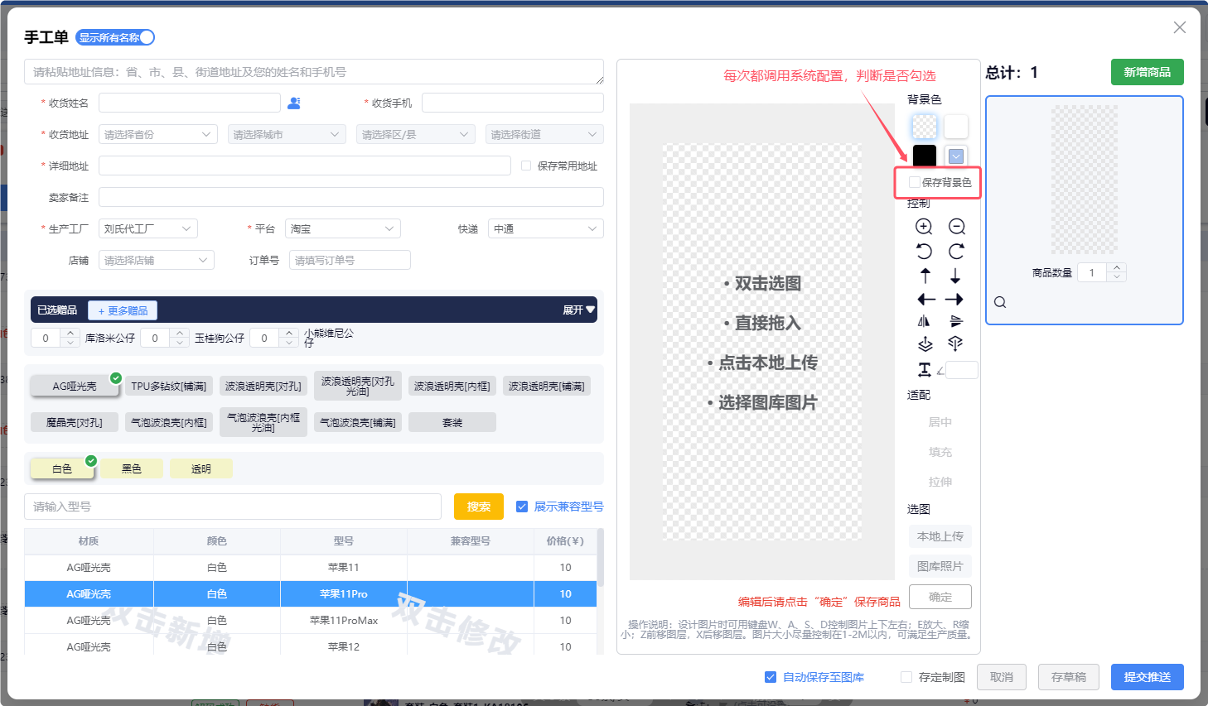The width and height of the screenshot is (1208, 706).
Task: Open the 请选择城市 dropdown
Action: pos(287,134)
